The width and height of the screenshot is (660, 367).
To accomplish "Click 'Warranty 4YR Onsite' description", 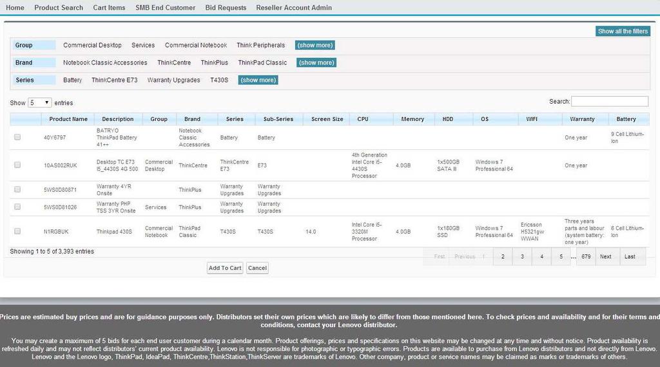I will (113, 189).
